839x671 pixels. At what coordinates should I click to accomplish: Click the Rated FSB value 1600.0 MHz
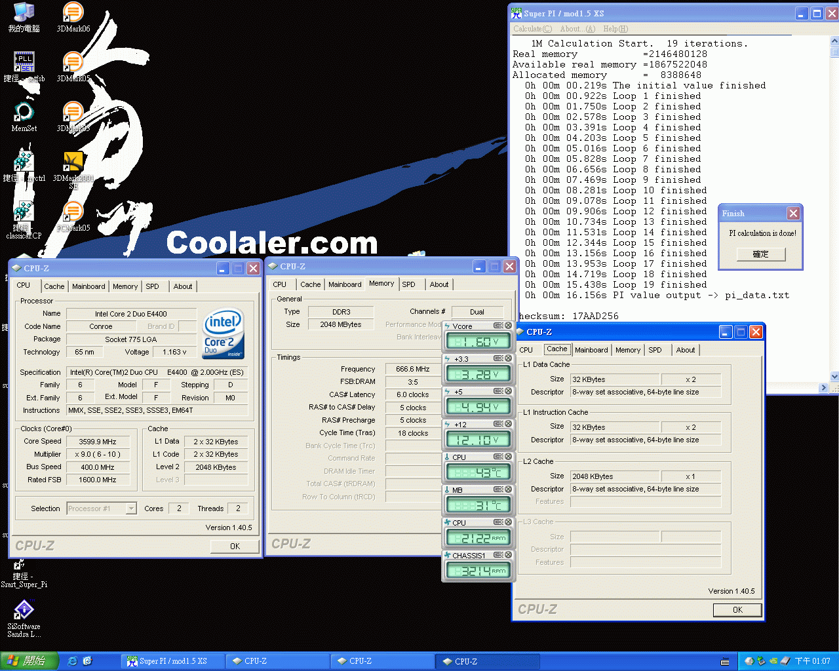coord(98,480)
